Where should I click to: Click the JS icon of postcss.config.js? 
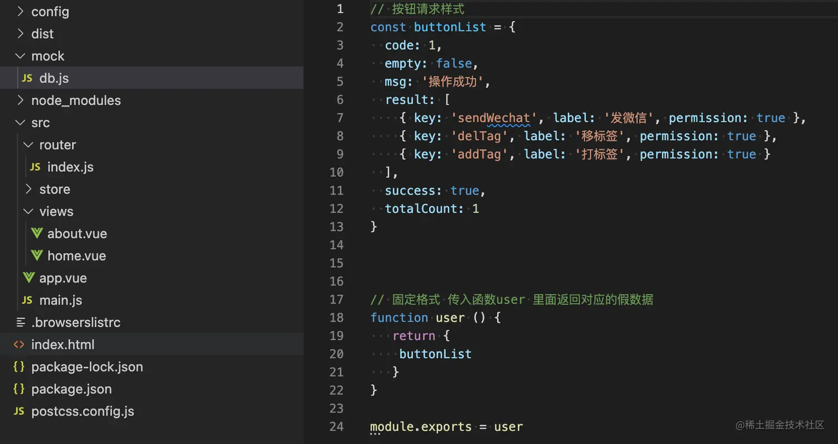[19, 411]
